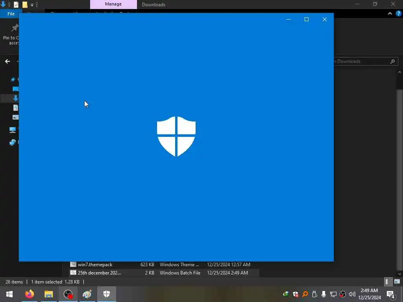Image resolution: width=403 pixels, height=302 pixels.
Task: Switch to File Explorer via the taskbar
Action: [x=48, y=294]
